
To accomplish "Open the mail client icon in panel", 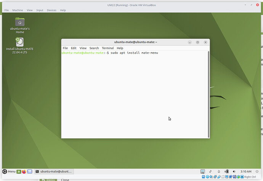I will click(30, 171).
